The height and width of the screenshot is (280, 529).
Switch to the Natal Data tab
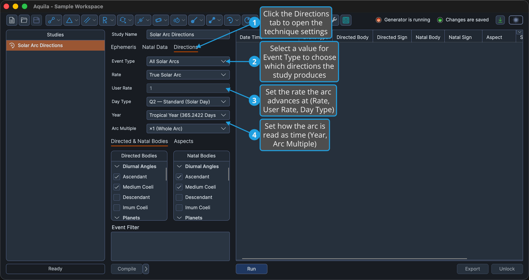155,47
